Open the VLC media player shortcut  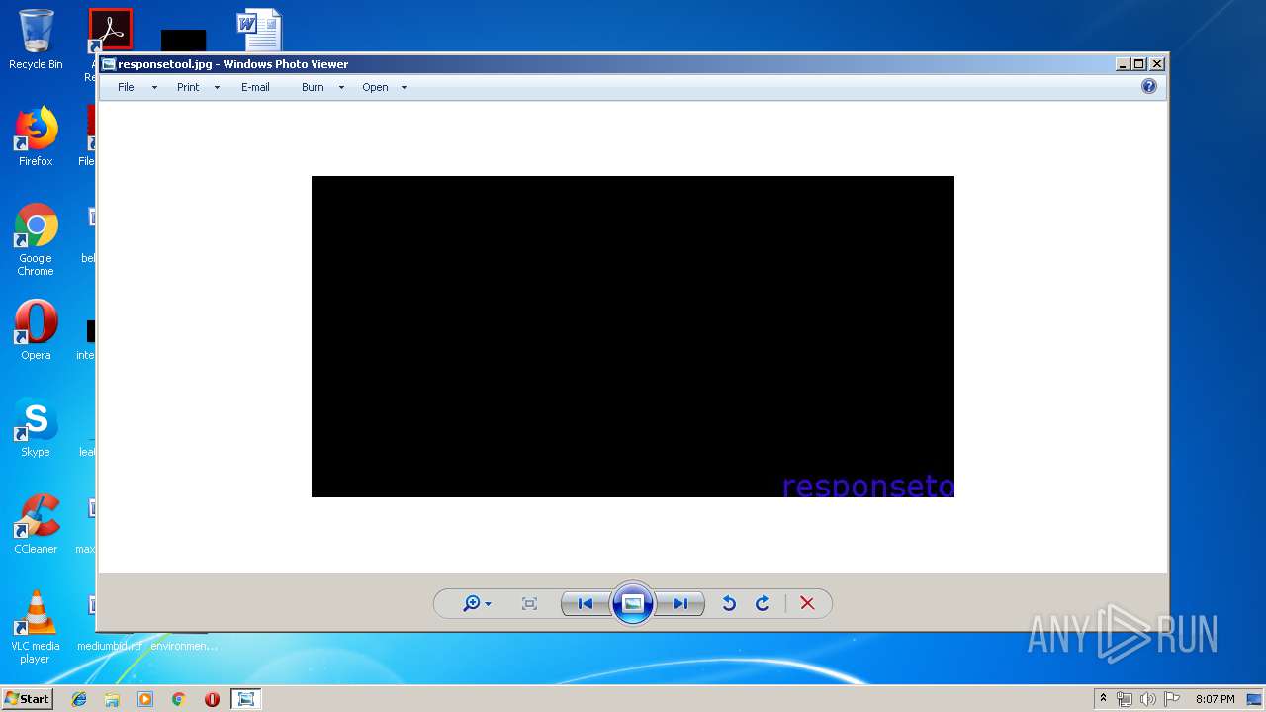point(36,627)
